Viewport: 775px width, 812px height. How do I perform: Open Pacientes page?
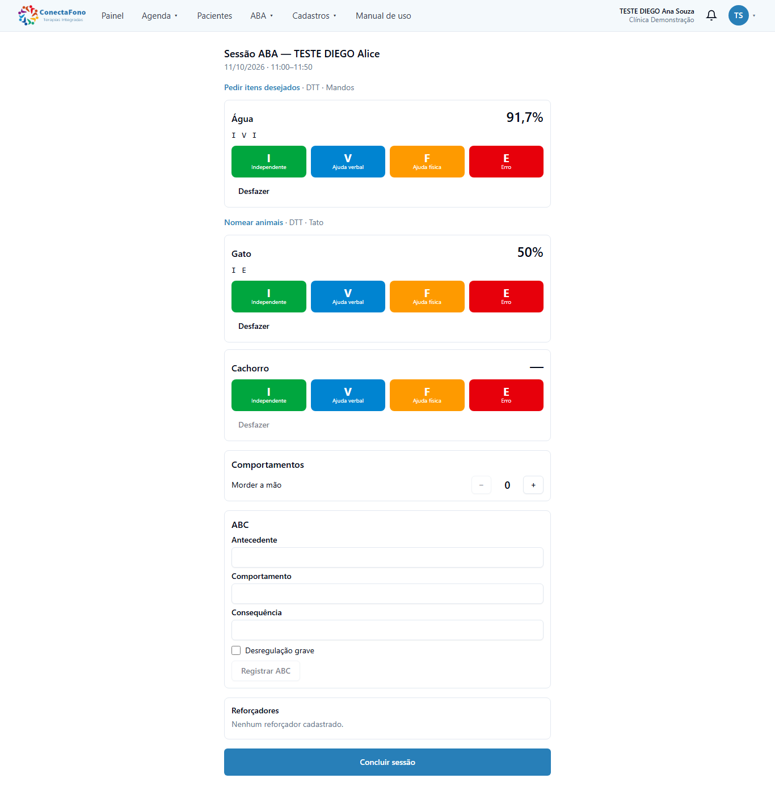pyautogui.click(x=214, y=16)
